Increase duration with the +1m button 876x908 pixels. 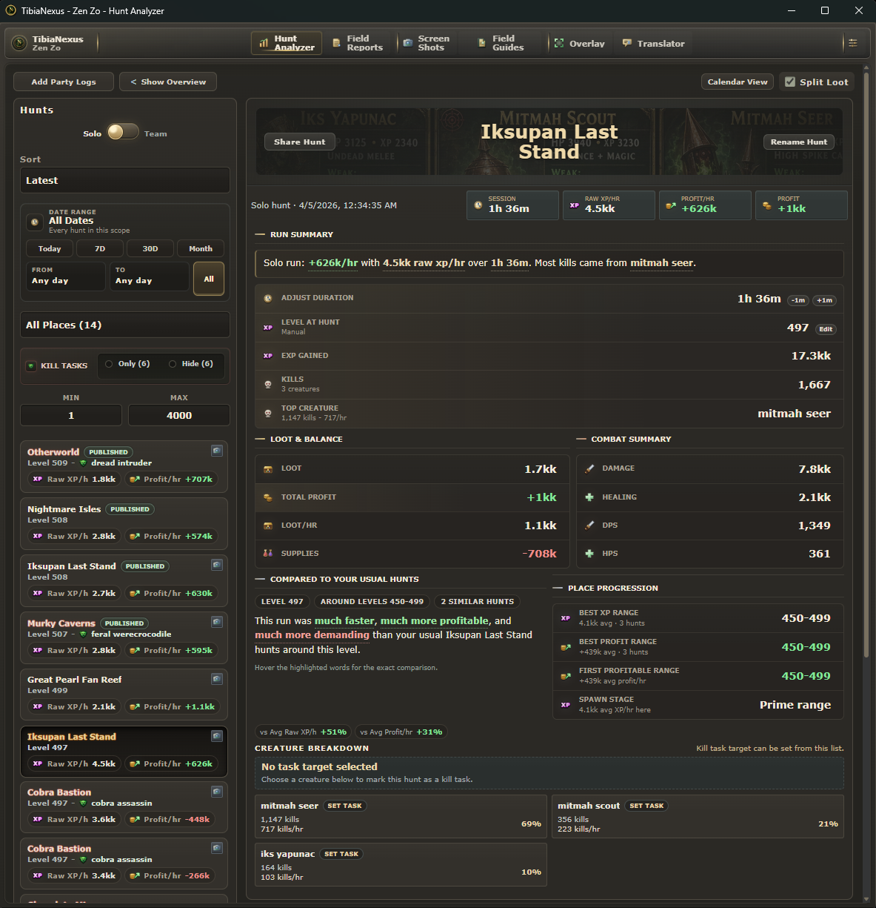coord(825,300)
